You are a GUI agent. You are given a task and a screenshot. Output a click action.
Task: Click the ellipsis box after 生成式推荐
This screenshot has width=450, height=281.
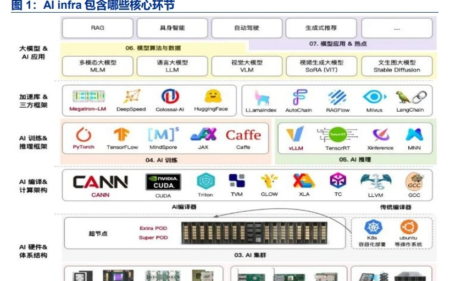tap(397, 28)
